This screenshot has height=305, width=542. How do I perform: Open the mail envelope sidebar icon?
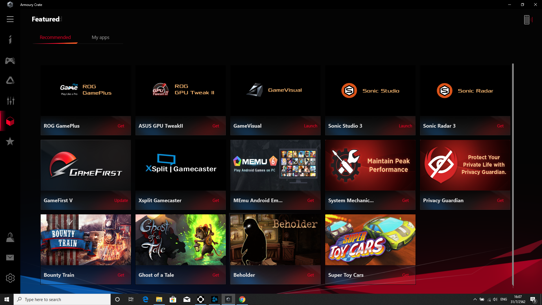(10, 258)
